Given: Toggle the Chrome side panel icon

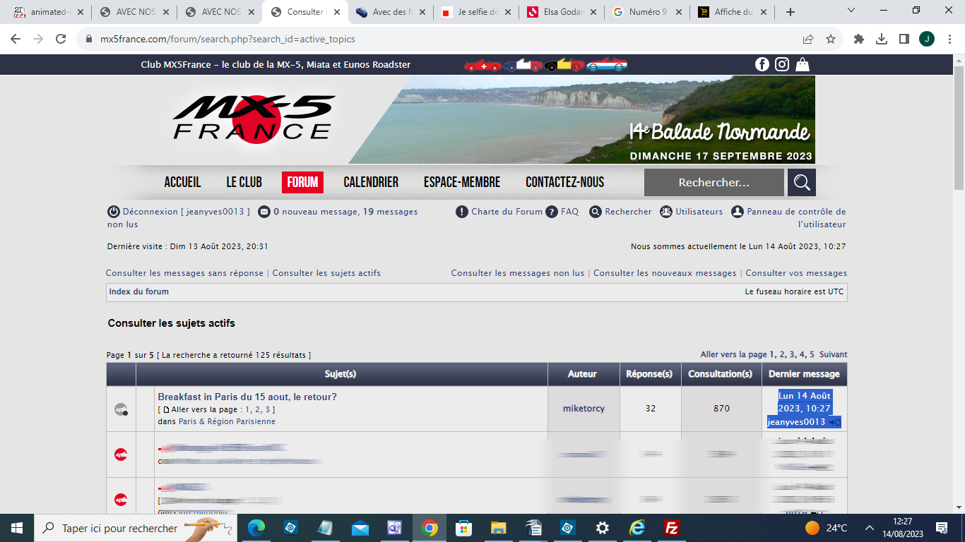Looking at the screenshot, I should pos(904,40).
